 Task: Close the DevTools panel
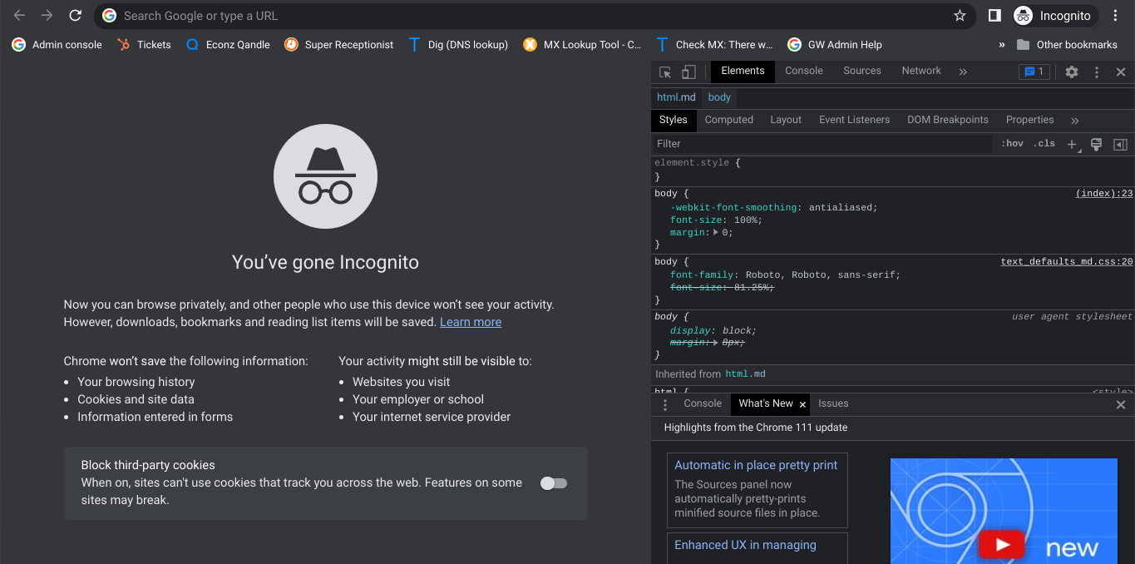[x=1121, y=72]
